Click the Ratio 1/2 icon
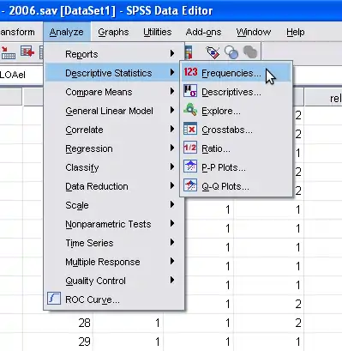Image resolution: width=342 pixels, height=351 pixels. (190, 148)
